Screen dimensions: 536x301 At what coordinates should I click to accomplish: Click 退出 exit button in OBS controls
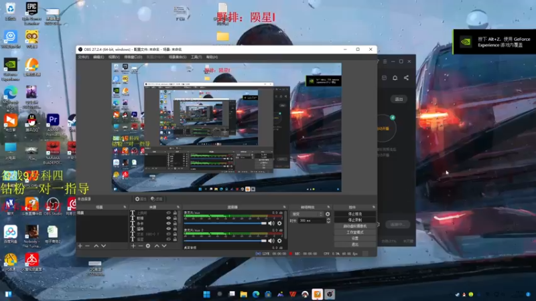pos(355,244)
